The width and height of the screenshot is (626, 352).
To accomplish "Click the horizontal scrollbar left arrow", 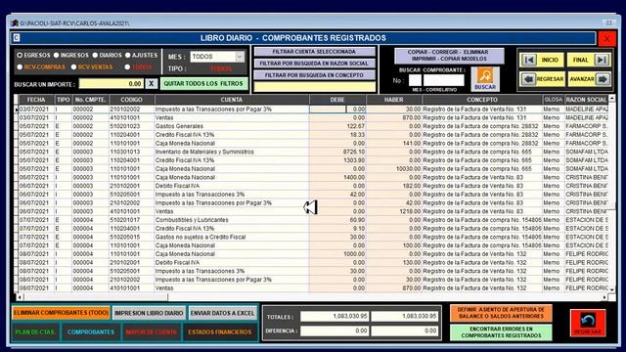I will click(20, 297).
